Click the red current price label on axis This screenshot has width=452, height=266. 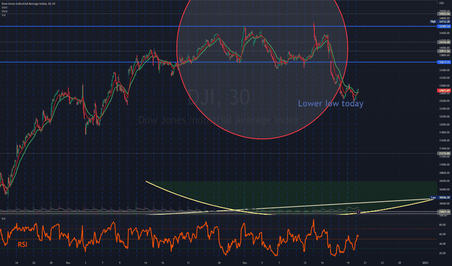[x=444, y=90]
